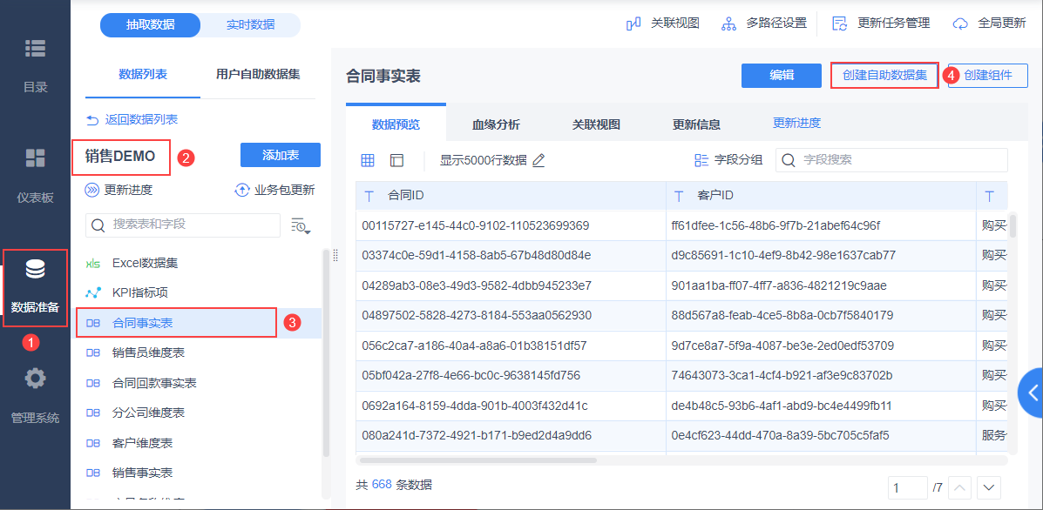This screenshot has height=510, width=1043.
Task: Click the 关联视图 icon in top toolbar
Action: point(633,23)
